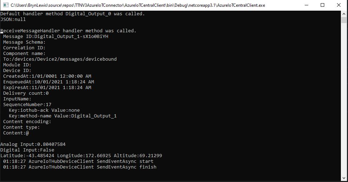Click the iothub-ack key value line

point(44,110)
